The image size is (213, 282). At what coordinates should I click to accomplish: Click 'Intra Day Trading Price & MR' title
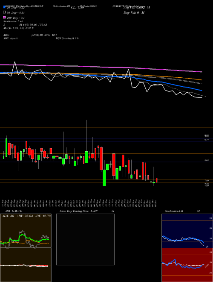click(78, 211)
